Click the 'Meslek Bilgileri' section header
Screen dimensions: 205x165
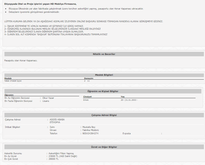coord(104,75)
